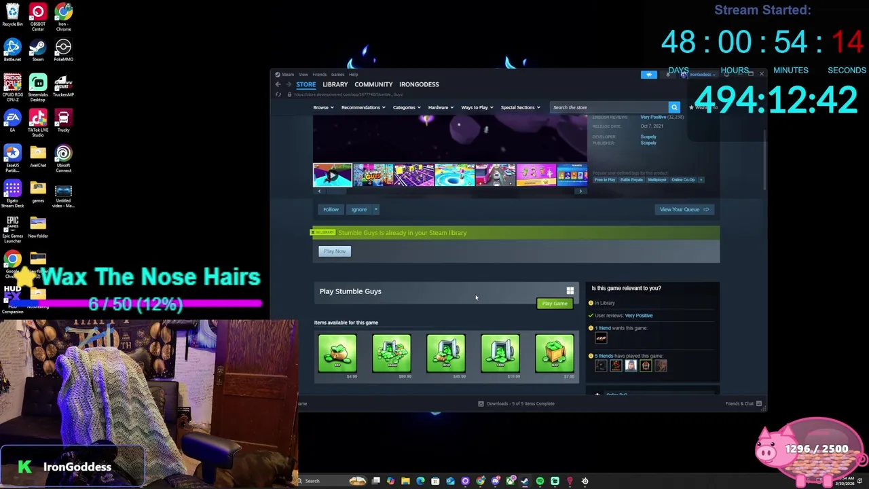Launch OBSBOT Center from the desktop
The width and height of the screenshot is (869, 489).
38,18
